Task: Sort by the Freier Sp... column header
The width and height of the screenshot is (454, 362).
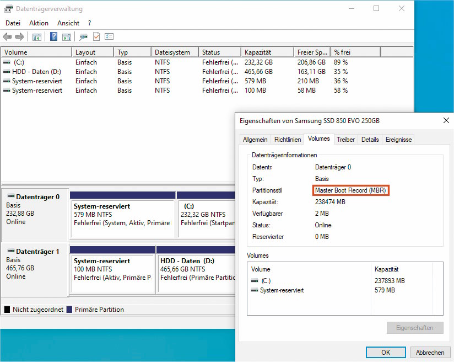Action: (312, 52)
